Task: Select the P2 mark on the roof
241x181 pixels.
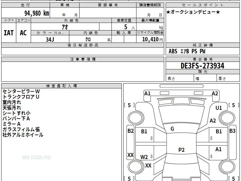Action: (x=181, y=150)
